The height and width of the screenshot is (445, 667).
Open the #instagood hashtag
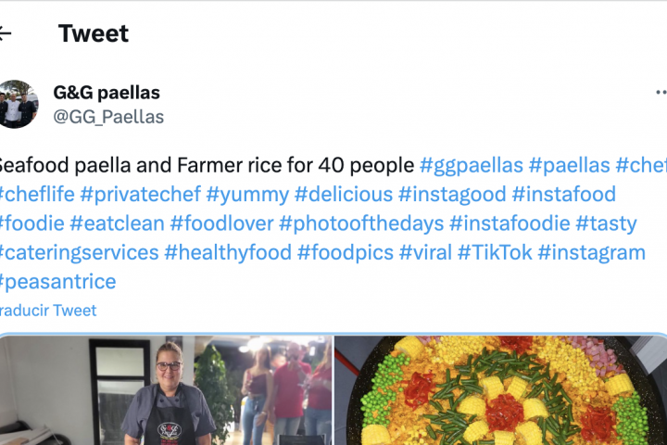pyautogui.click(x=452, y=195)
